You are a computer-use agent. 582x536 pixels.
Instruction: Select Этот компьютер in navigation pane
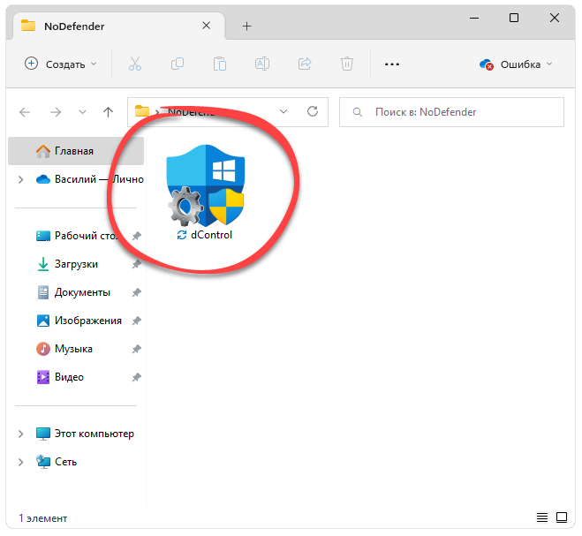point(85,434)
